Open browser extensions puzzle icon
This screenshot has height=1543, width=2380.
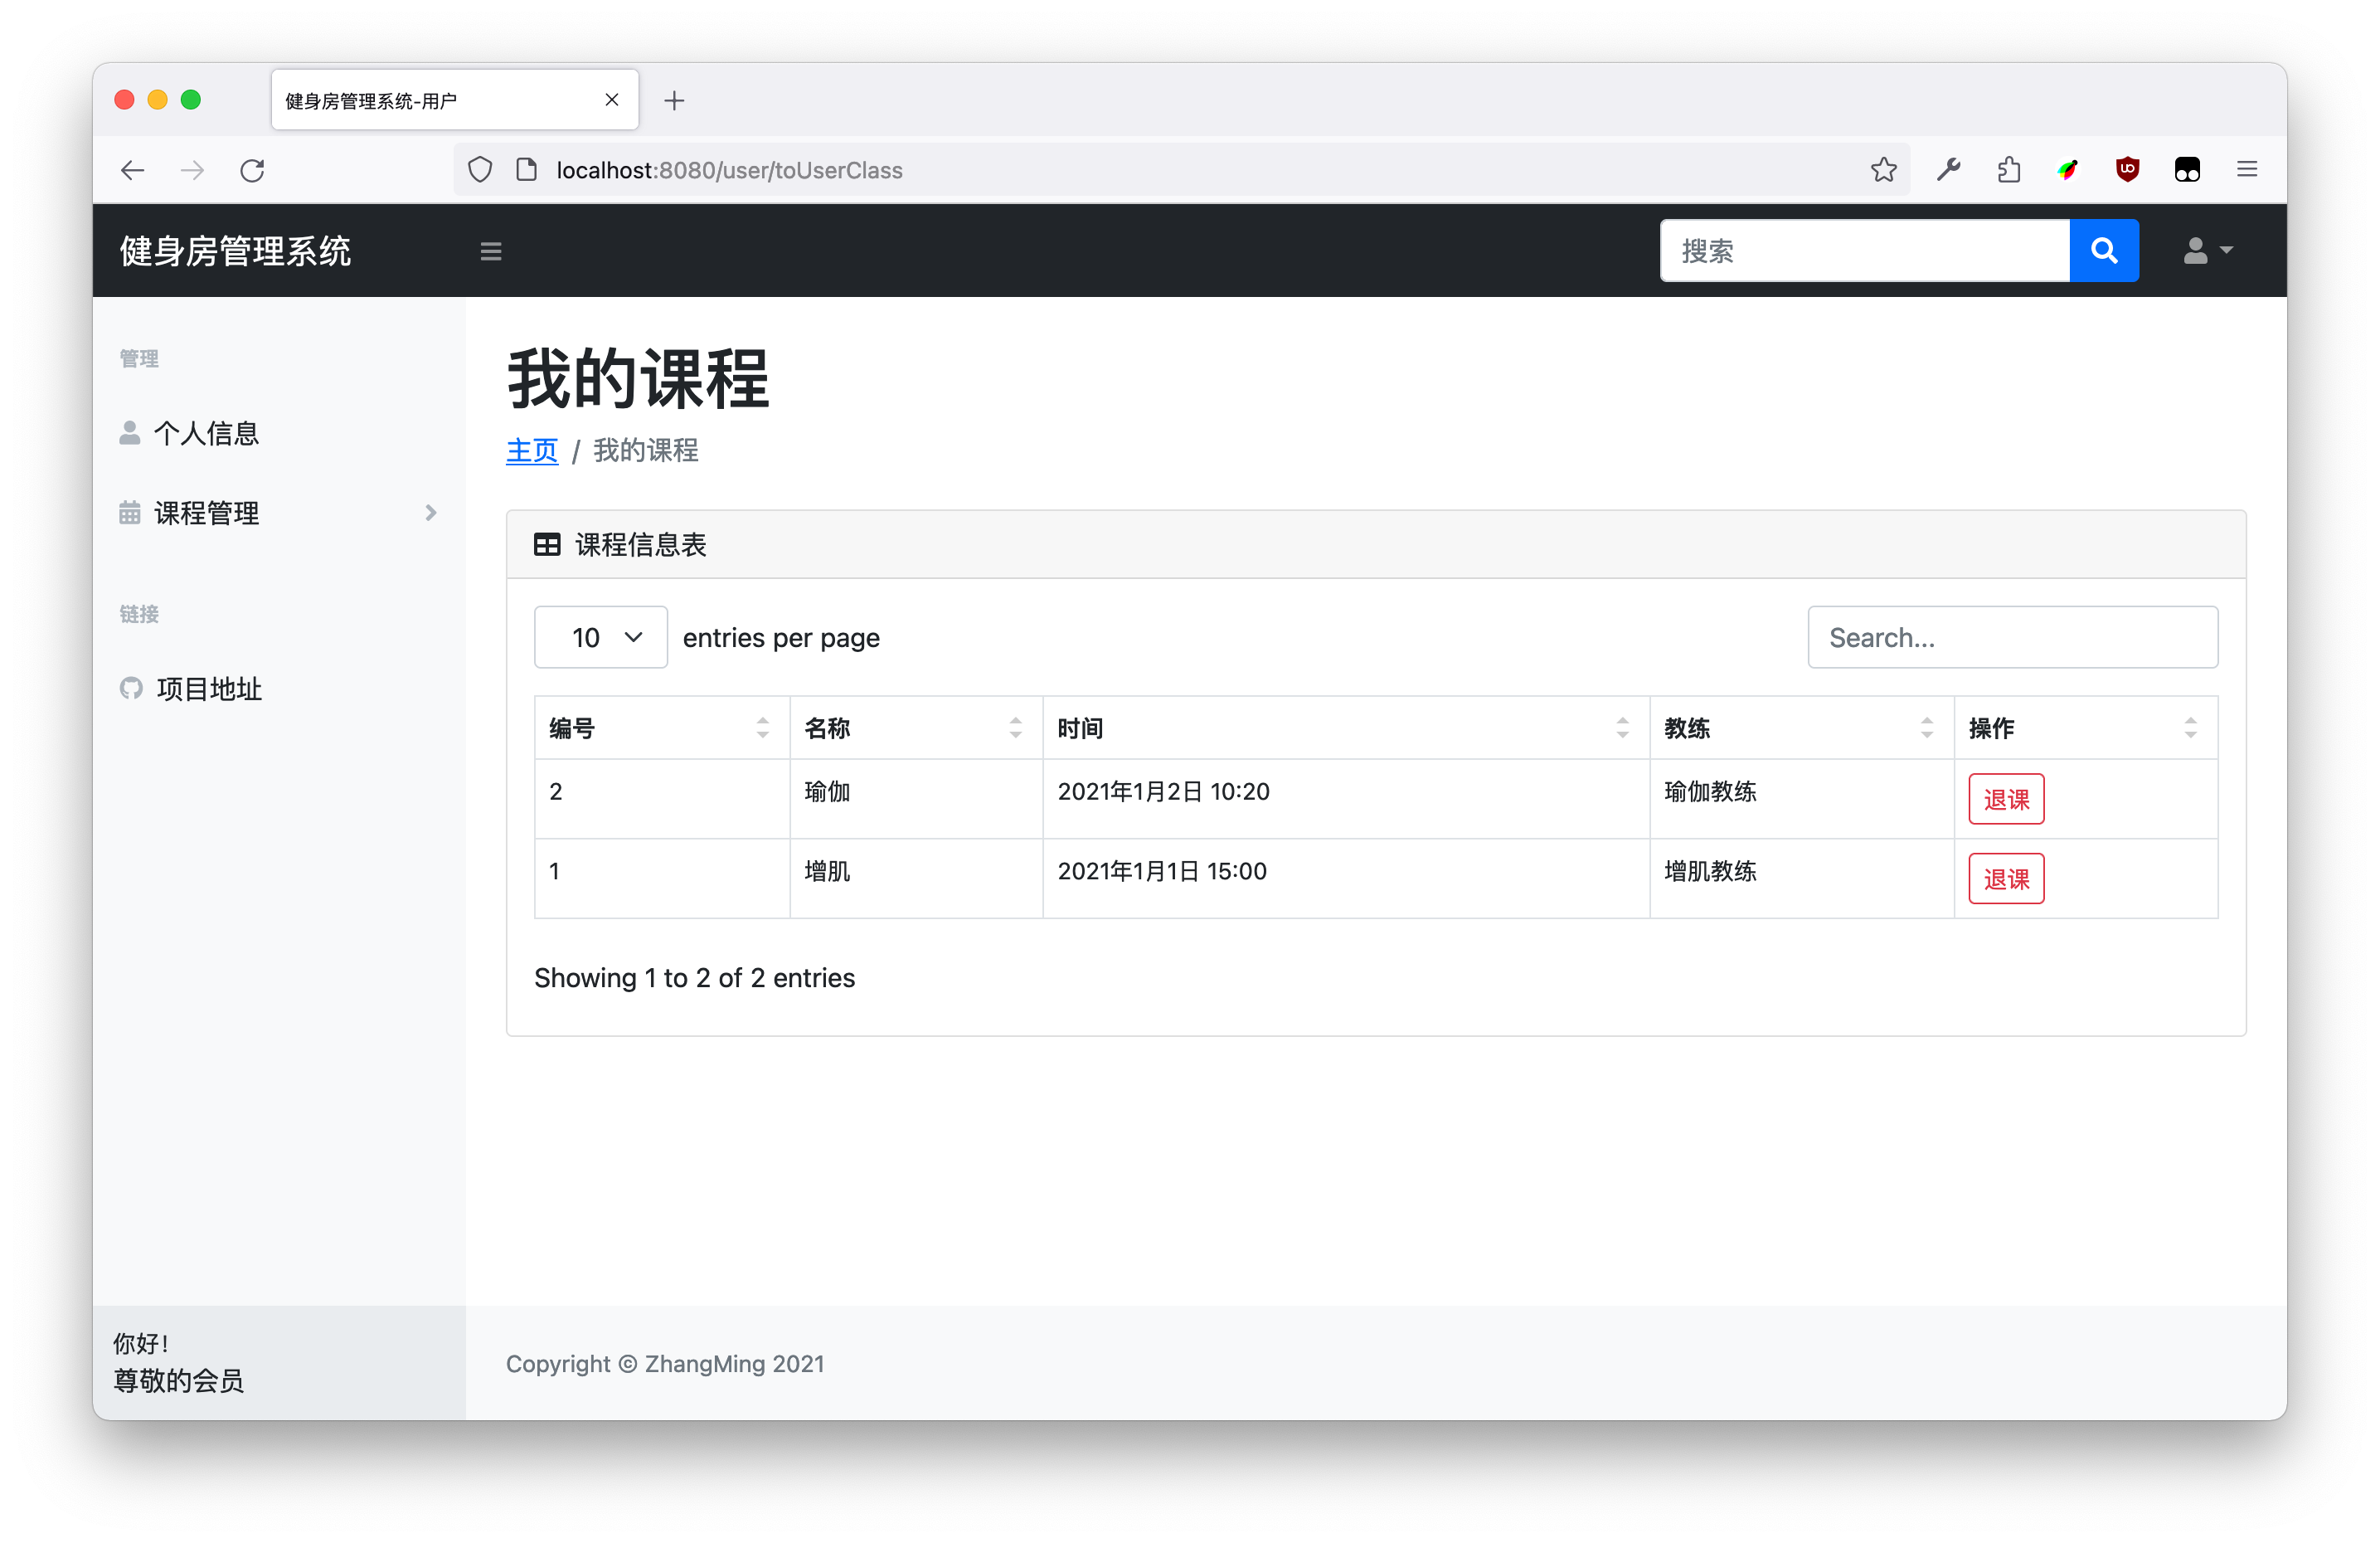2008,170
